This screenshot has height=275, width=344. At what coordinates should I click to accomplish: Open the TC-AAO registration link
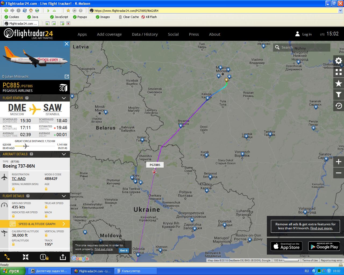coord(19,179)
